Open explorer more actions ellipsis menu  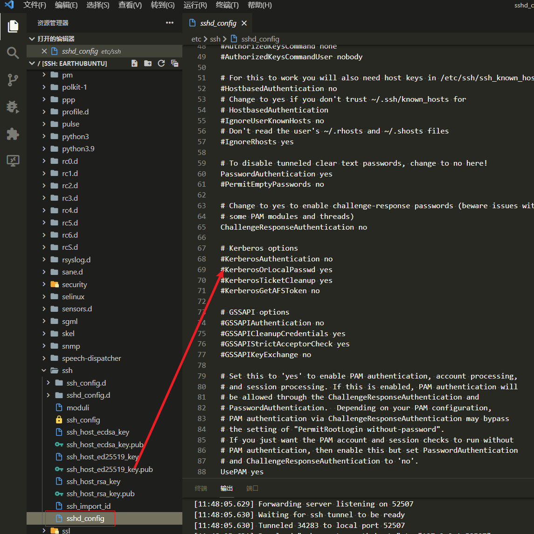click(x=169, y=23)
